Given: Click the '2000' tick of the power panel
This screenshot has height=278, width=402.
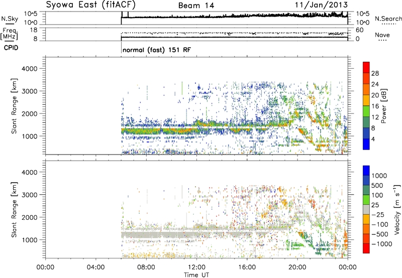Looking at the screenshot, I should [30, 113].
